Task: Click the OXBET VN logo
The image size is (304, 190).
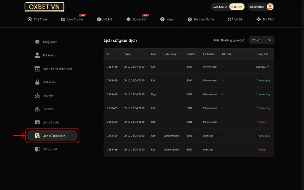Action: (44, 7)
